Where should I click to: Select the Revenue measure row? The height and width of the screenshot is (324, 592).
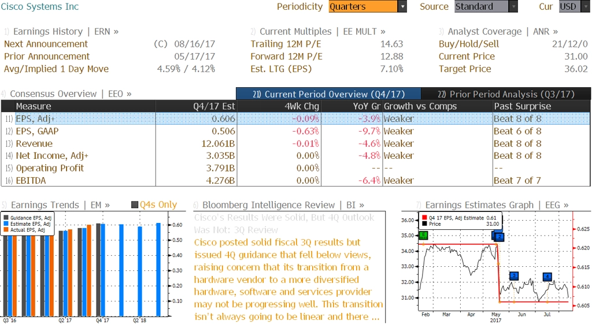point(295,143)
